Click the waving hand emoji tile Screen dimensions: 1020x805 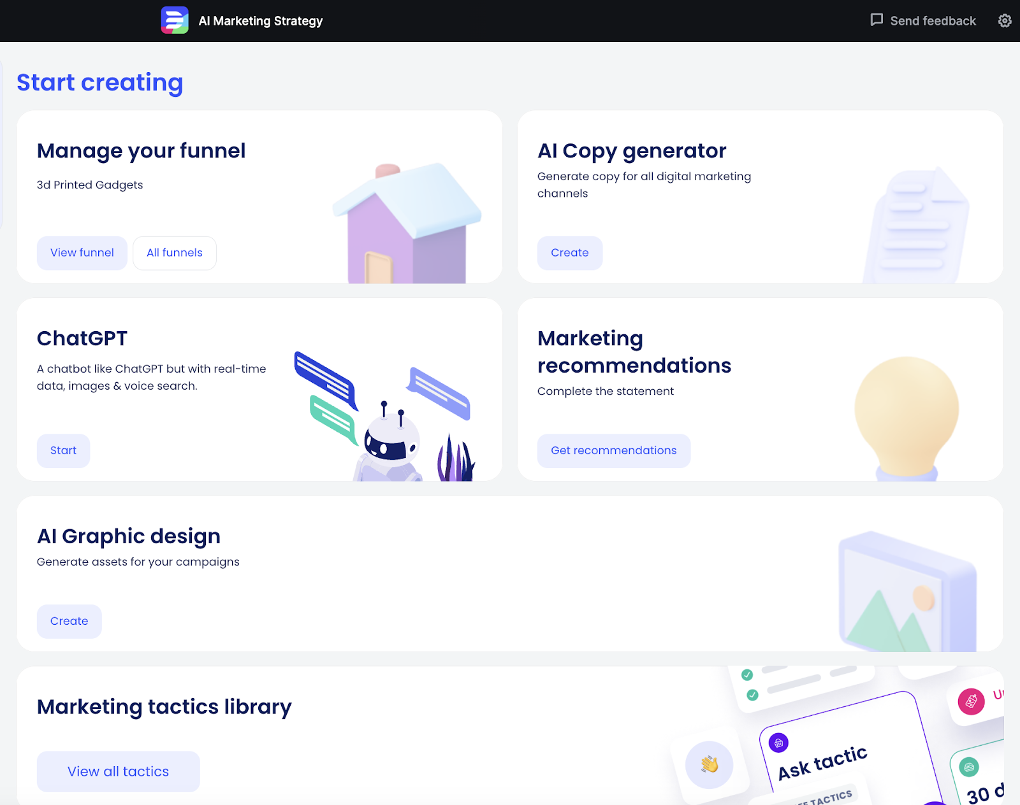709,764
